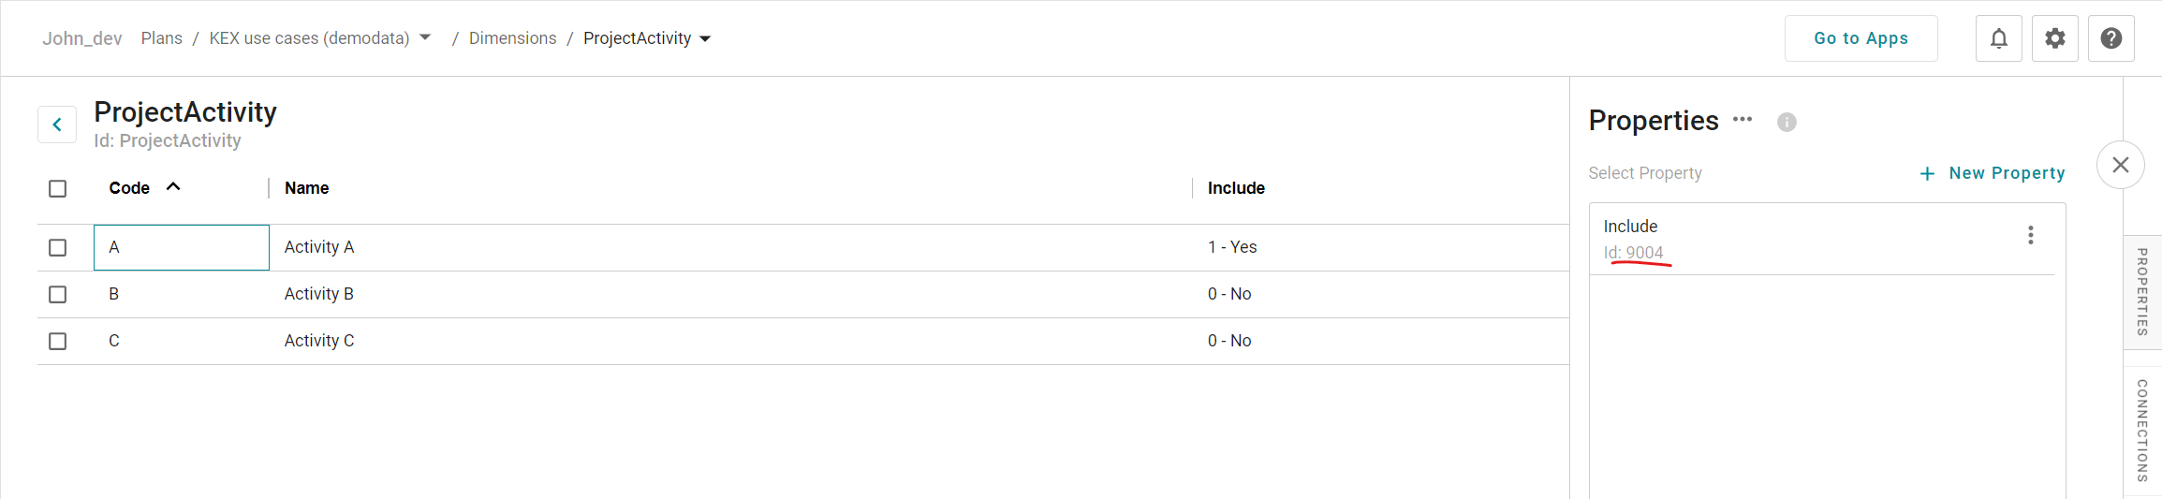This screenshot has height=499, width=2162.
Task: Open the ProjectActivity breadcrumb dropdown
Action: pyautogui.click(x=705, y=39)
